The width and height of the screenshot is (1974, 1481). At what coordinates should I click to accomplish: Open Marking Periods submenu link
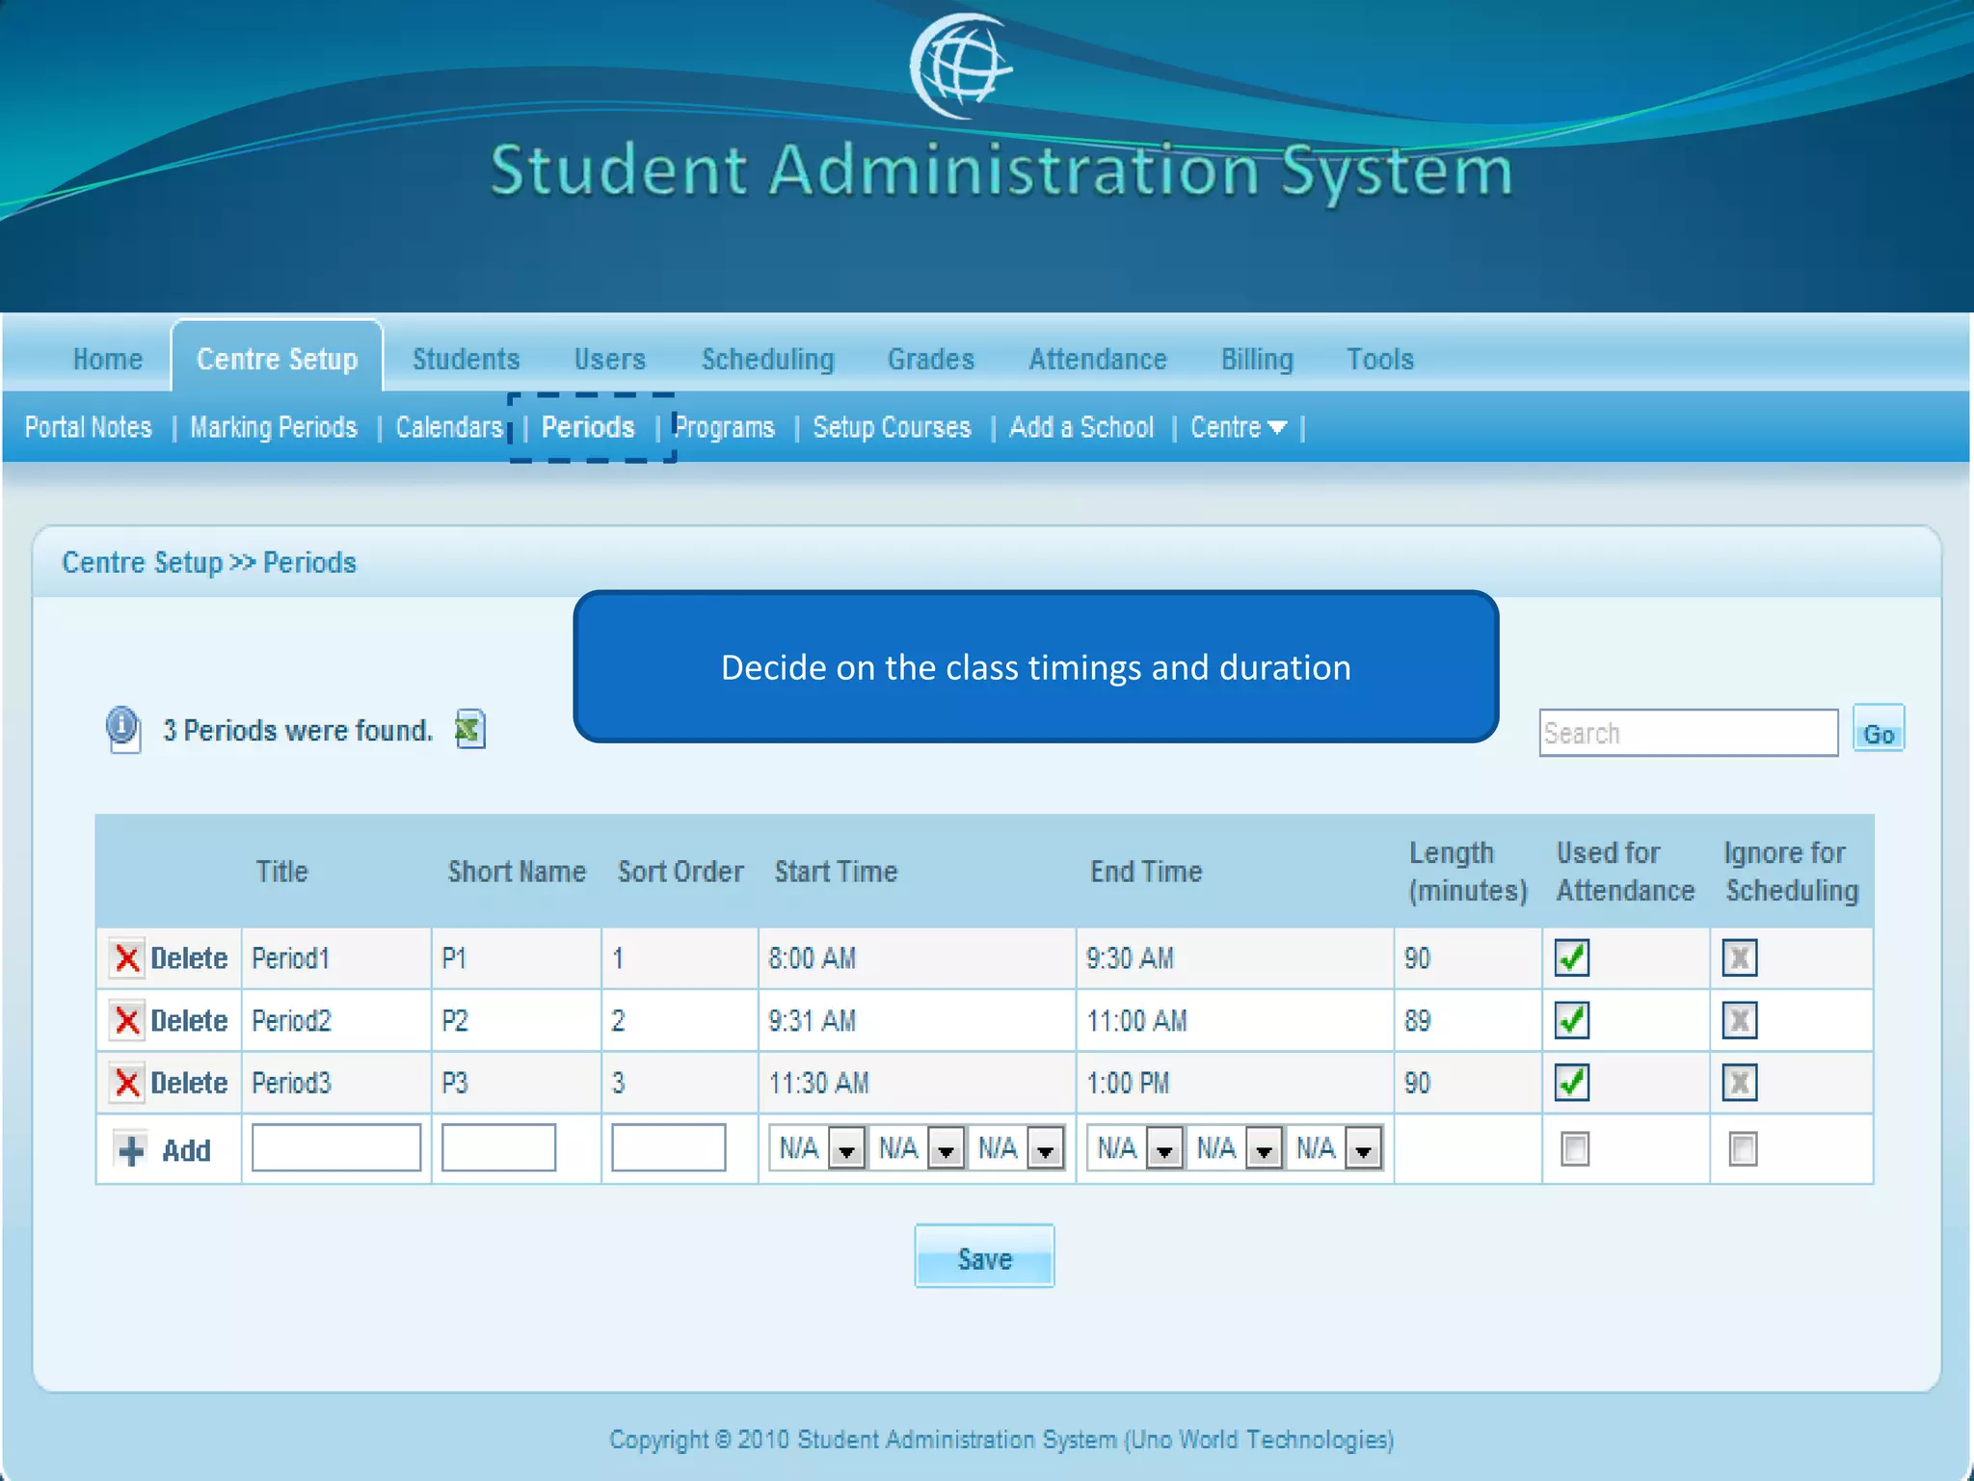tap(274, 427)
